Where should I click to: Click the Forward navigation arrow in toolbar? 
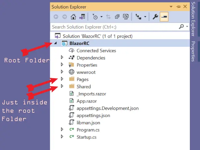(65, 17)
